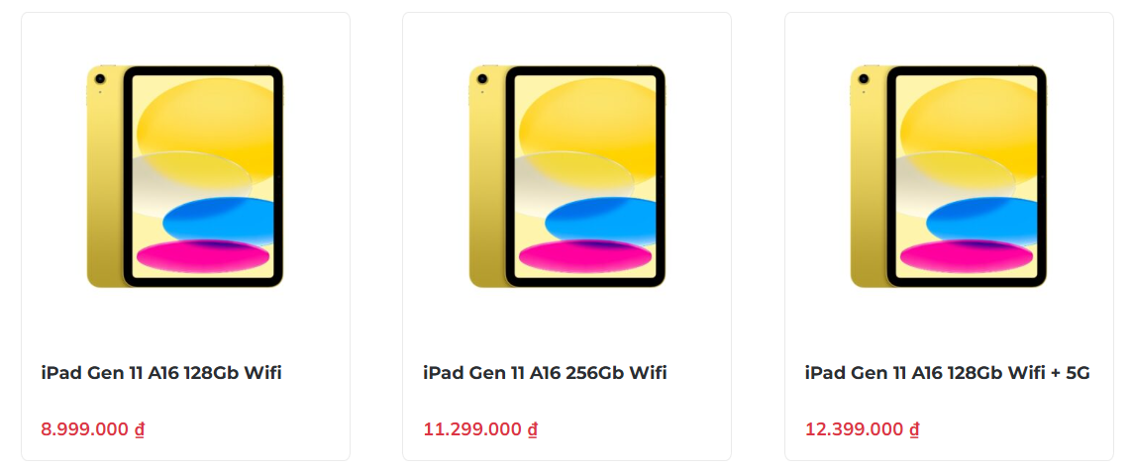Click the large yellow circle on the Wifi + 5G iPad screen
The image size is (1130, 469).
click(x=970, y=124)
